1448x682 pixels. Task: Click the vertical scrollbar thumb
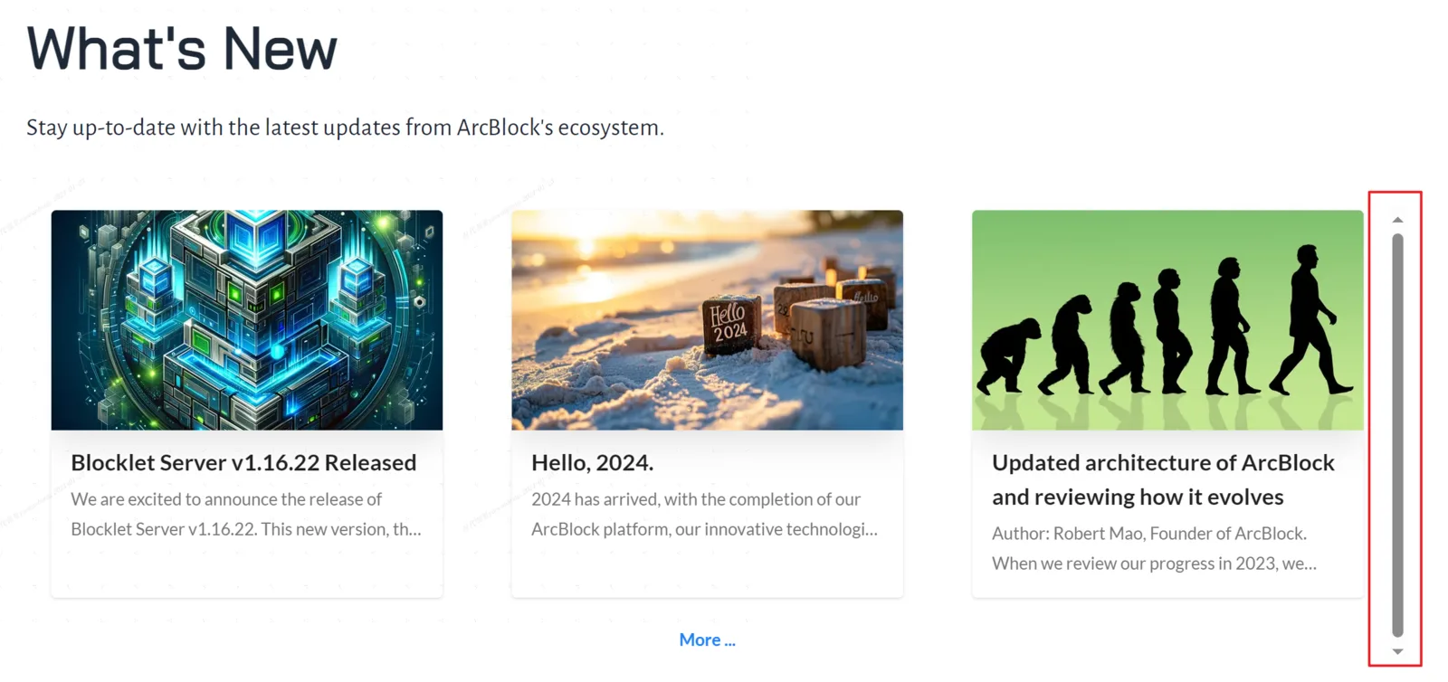1397,435
